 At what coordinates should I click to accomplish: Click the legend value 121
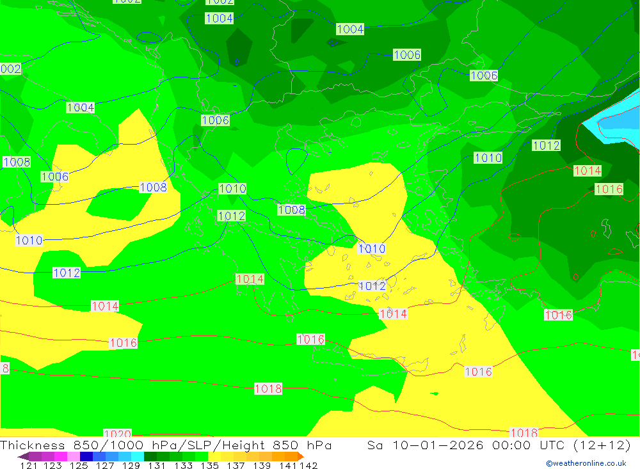click(x=29, y=465)
